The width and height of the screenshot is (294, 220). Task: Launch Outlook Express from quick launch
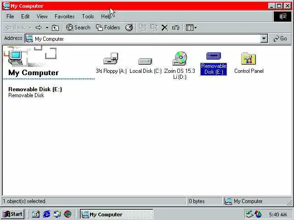[x=57, y=214]
